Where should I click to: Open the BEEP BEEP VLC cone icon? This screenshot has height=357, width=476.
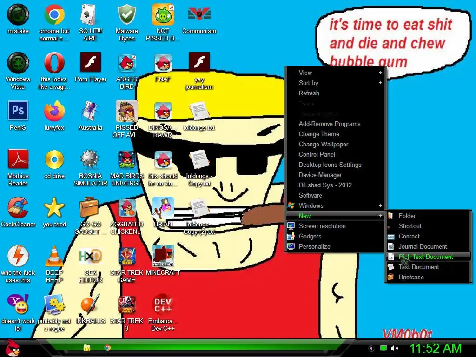[54, 256]
